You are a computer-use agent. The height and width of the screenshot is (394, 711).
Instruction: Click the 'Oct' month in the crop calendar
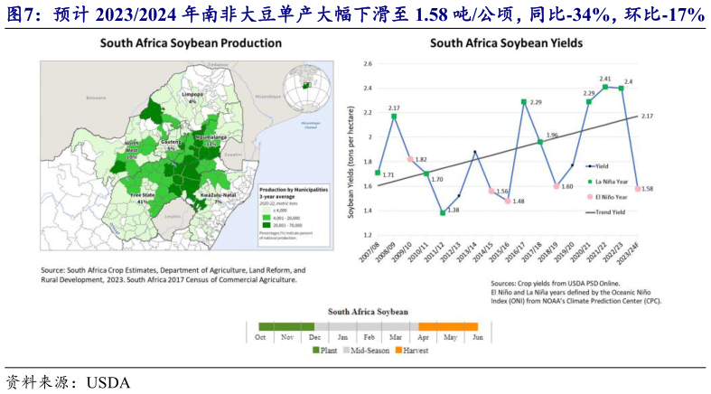coord(260,337)
